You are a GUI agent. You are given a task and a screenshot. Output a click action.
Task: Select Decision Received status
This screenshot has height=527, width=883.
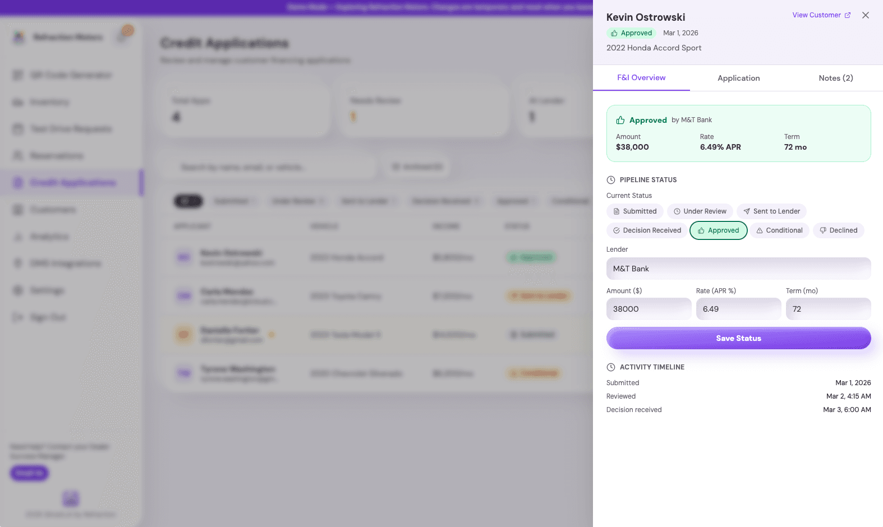647,230
